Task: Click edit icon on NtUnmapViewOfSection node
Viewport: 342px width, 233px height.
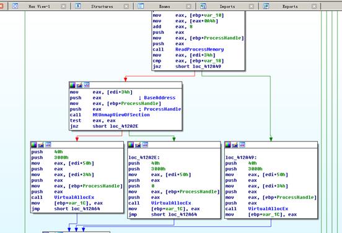Action: [79, 85]
